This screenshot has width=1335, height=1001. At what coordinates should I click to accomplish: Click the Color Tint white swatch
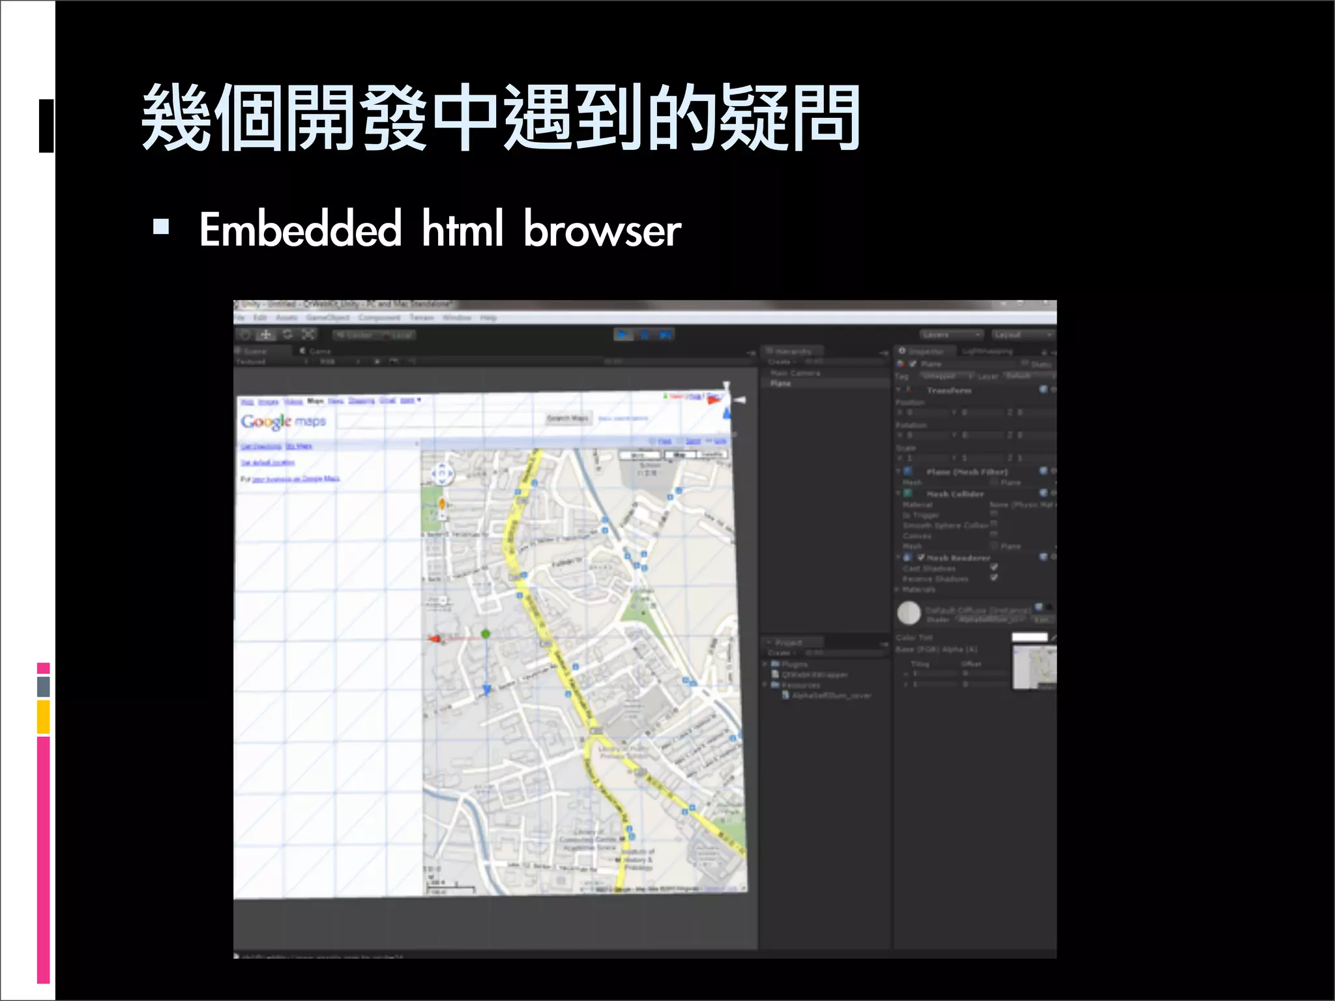click(x=1029, y=637)
